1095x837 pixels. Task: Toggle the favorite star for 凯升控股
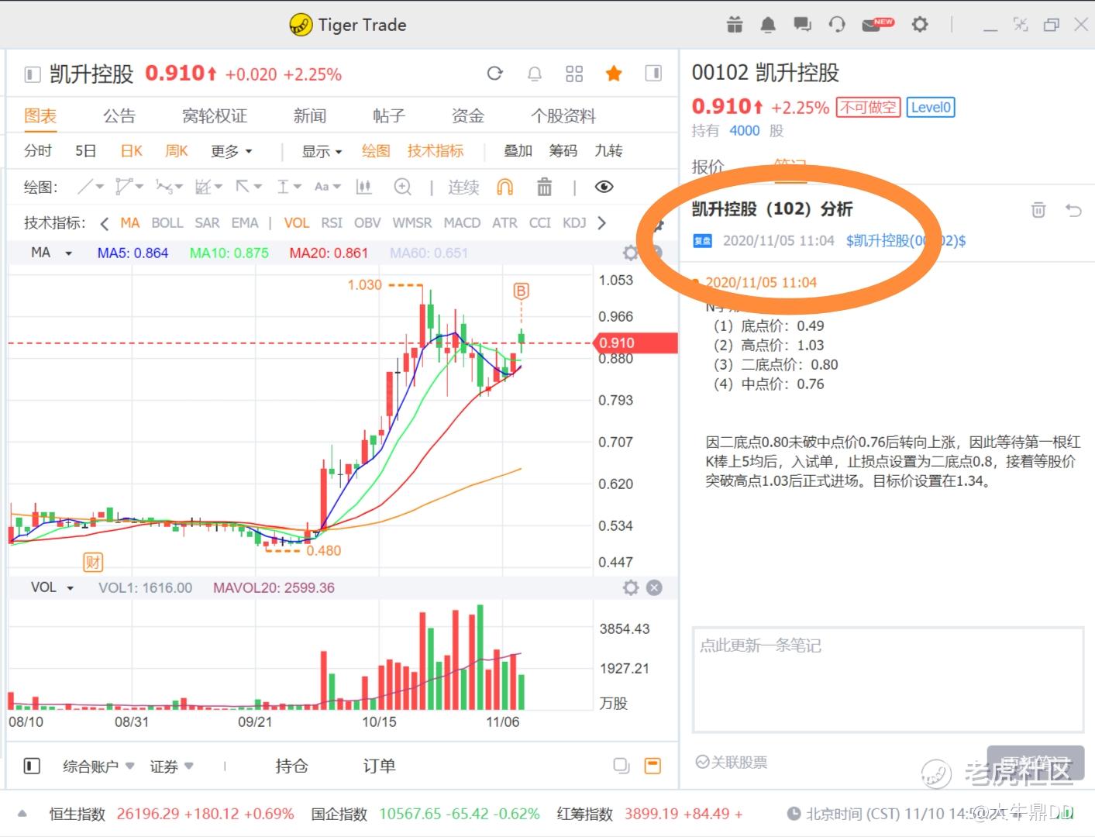[614, 74]
